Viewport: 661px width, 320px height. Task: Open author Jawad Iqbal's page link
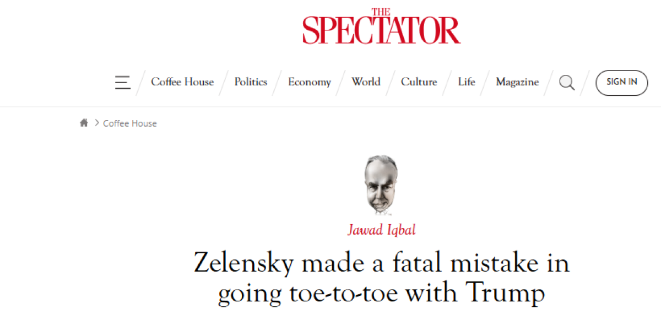[x=381, y=230]
